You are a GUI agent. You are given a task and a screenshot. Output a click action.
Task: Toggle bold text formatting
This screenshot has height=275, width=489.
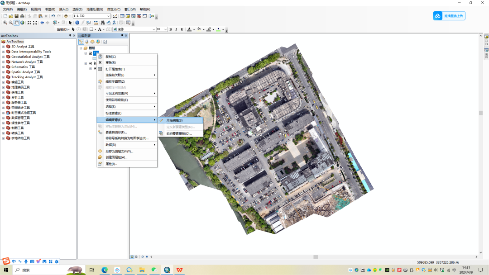171,29
